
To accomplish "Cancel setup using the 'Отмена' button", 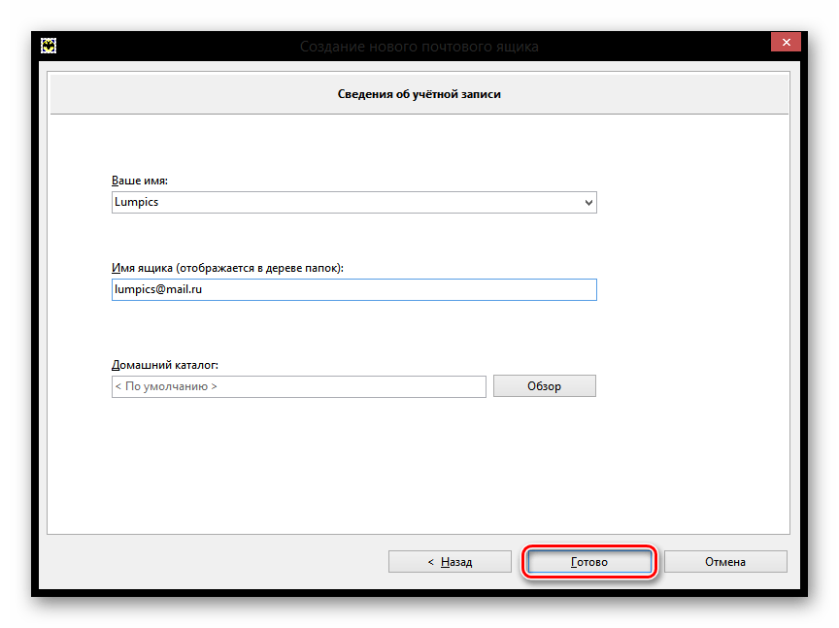I will click(725, 562).
